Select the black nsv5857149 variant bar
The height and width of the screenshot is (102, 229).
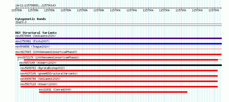[x=121, y=65]
